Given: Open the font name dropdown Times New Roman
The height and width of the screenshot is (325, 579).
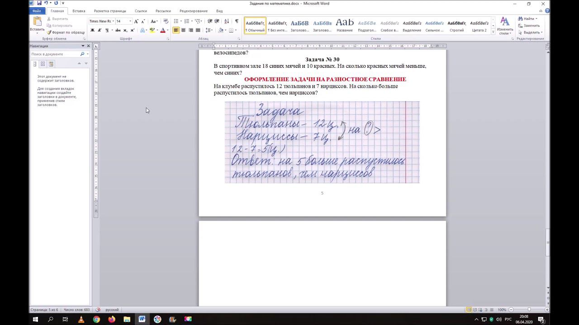Looking at the screenshot, I should (x=113, y=21).
